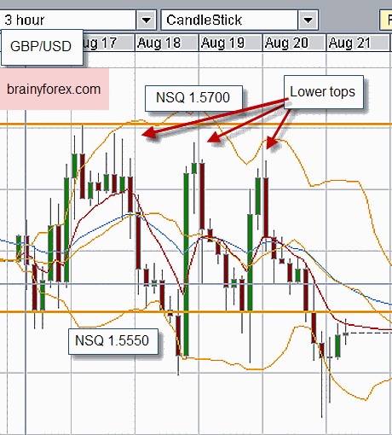This screenshot has width=392, height=435.
Task: Open the 3 hour timeframe dropdown arrow
Action: pos(147,20)
